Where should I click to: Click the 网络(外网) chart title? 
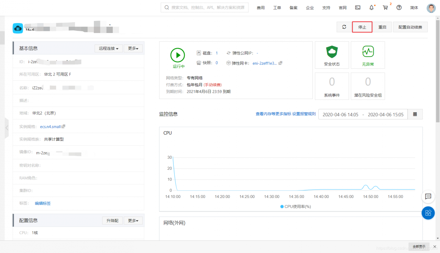(x=174, y=223)
